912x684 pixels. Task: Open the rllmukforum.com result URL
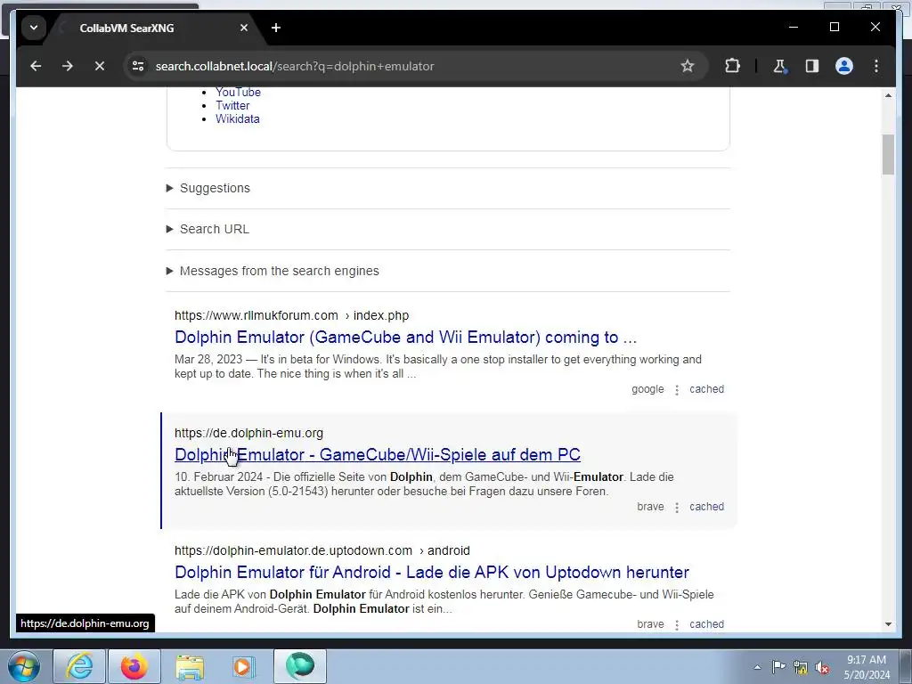291,315
